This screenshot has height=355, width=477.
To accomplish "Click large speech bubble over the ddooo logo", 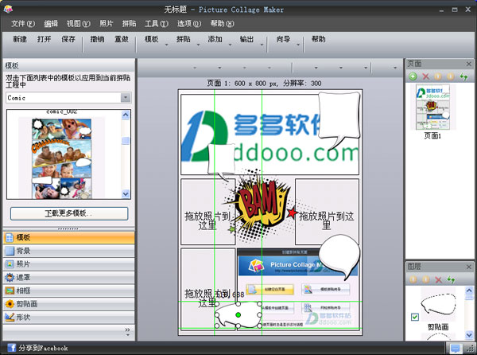I will 339,119.
